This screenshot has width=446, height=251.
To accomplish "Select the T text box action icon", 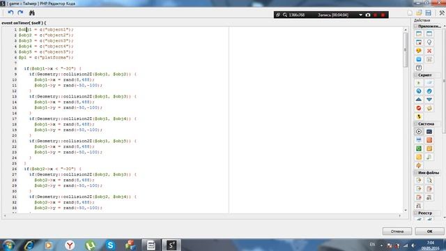I will click(419, 68).
